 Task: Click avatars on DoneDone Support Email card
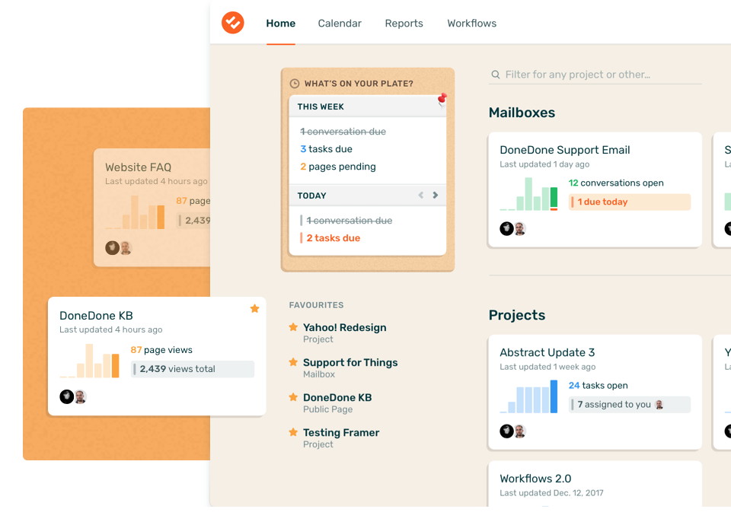(512, 228)
